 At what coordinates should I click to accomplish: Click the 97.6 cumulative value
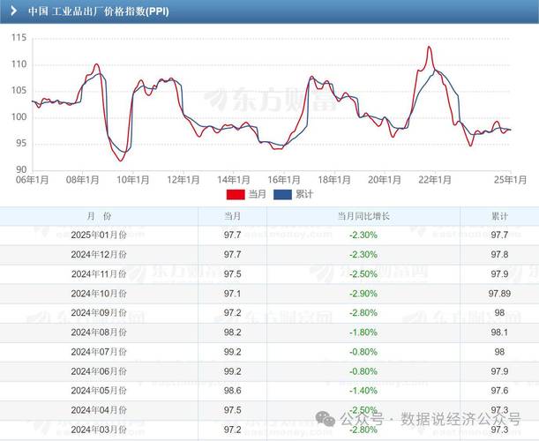click(499, 391)
